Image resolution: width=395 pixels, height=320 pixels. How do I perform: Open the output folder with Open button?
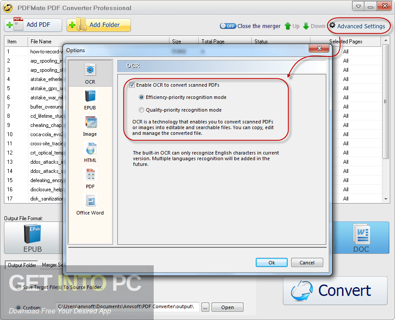[x=227, y=307]
